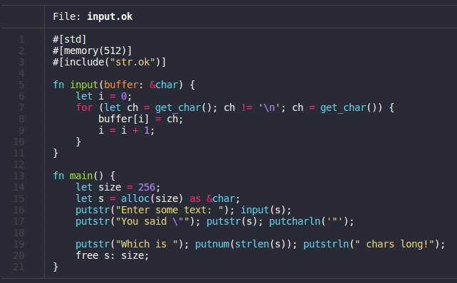Click the #[memory(512)] attribute

(x=93, y=50)
